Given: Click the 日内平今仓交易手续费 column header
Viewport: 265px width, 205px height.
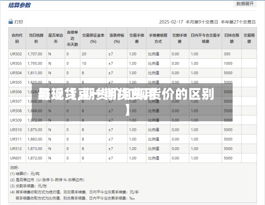Looking at the screenshot, I should tap(206, 38).
